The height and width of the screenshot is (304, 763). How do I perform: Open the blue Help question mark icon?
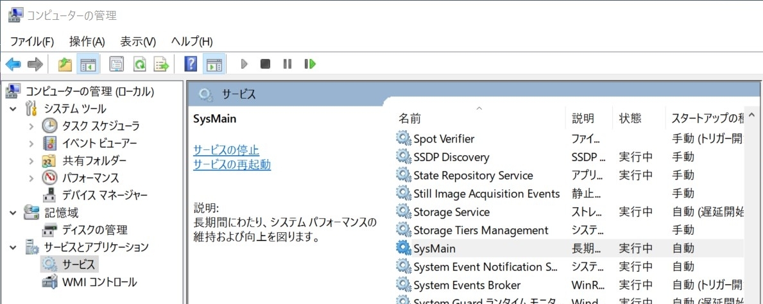pos(191,63)
